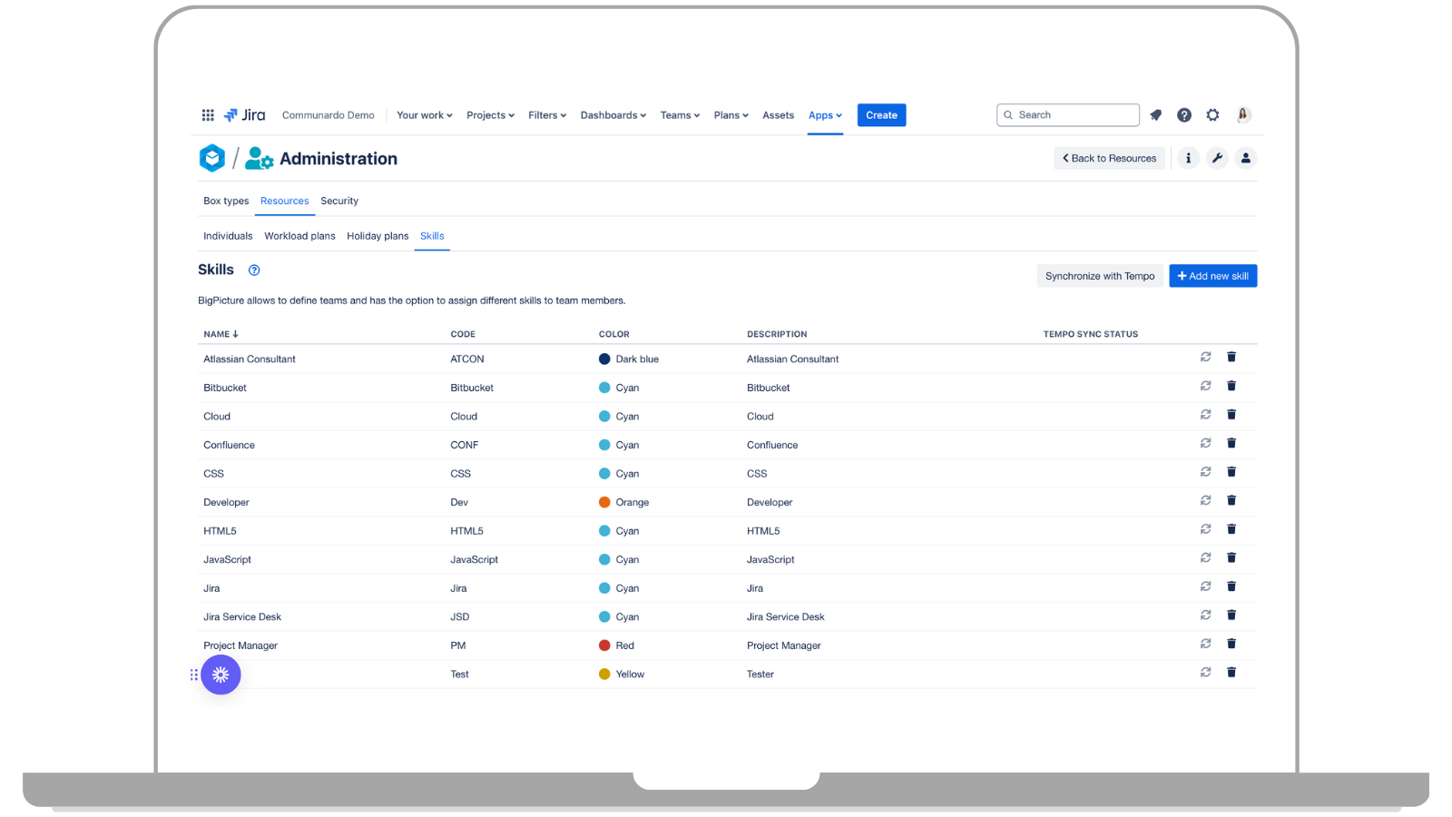
Task: Sync the Bitbucket skill
Action: tap(1206, 386)
